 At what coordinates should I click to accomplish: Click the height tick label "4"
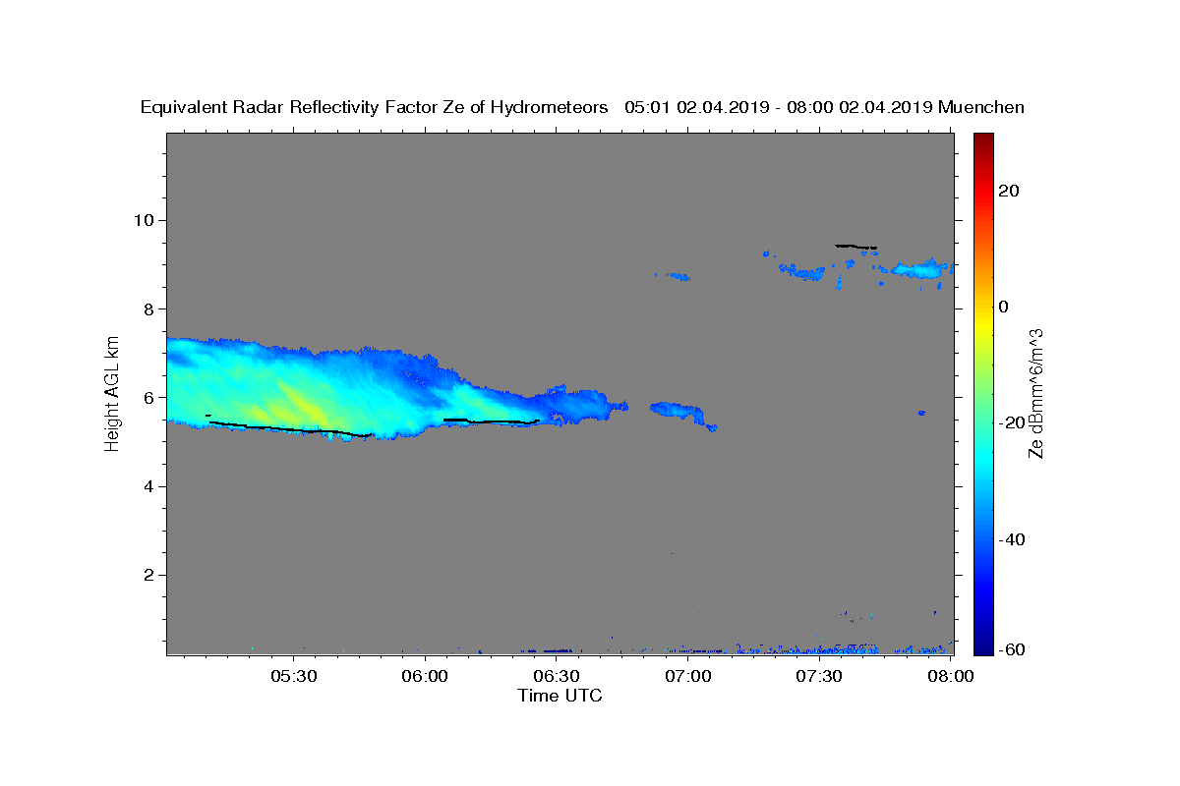click(149, 486)
